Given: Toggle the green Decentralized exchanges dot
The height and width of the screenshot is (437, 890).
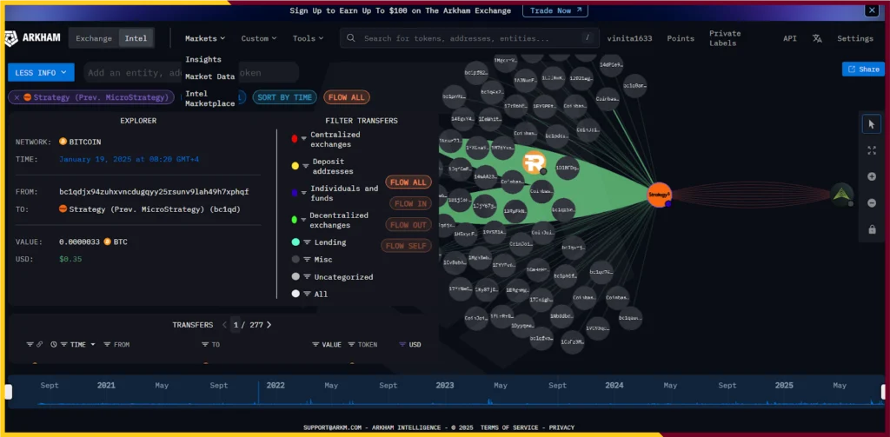Looking at the screenshot, I should (294, 220).
